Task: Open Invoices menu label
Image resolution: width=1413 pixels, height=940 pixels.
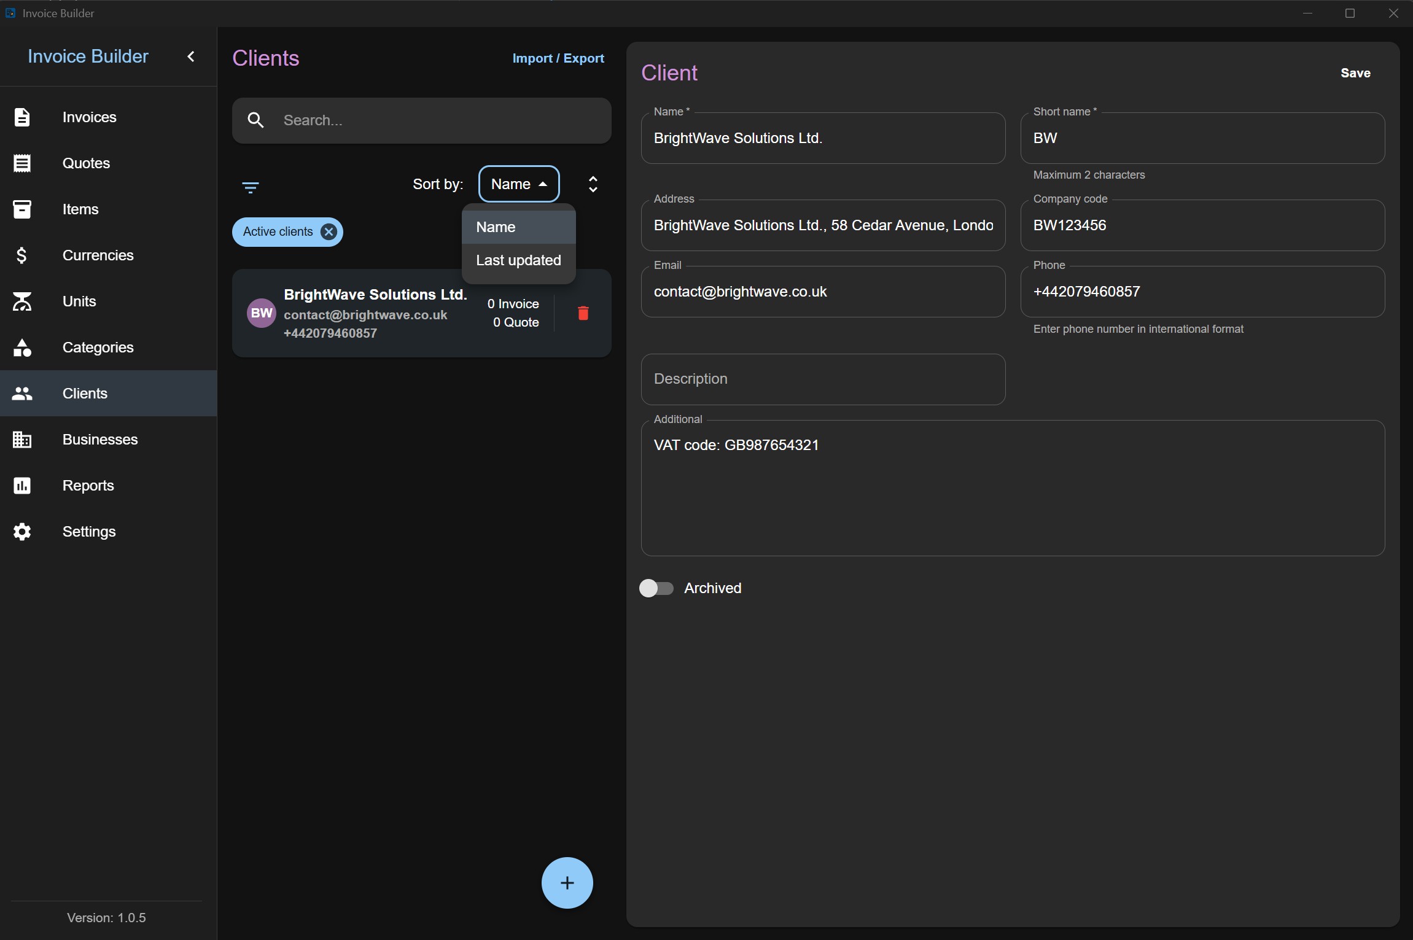Action: [x=90, y=117]
